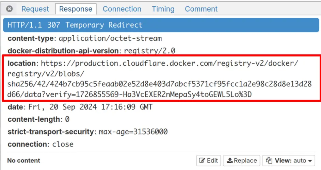Click the Edit button with pencil icon
321x170 pixels.
pos(209,160)
